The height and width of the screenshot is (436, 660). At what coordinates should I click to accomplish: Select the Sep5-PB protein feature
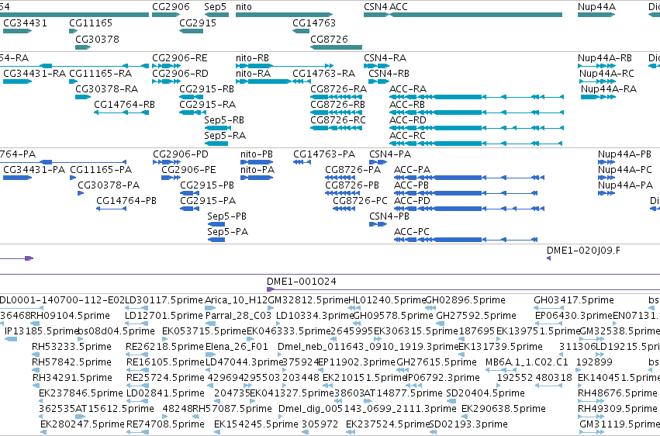tap(216, 224)
